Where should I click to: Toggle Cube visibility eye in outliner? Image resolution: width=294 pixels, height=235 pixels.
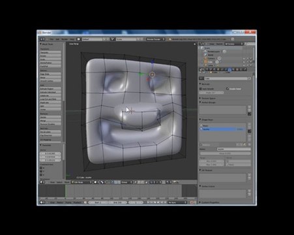tap(244, 62)
